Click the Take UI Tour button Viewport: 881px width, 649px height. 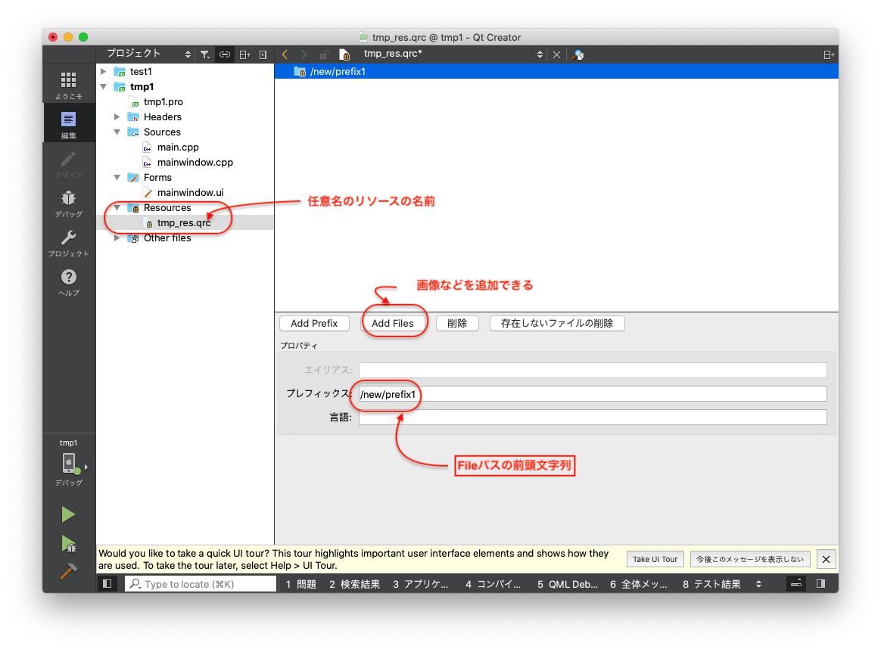[655, 559]
